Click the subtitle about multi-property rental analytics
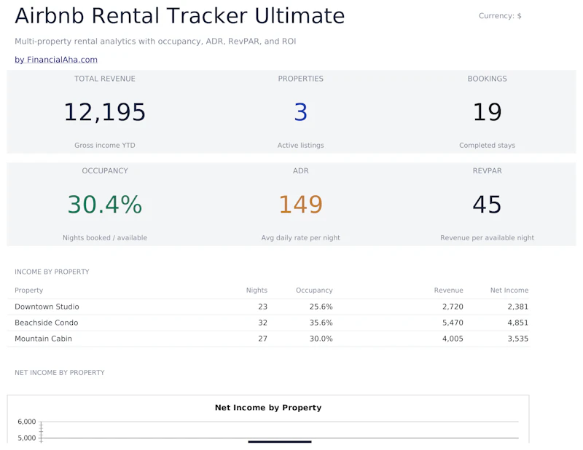The height and width of the screenshot is (450, 583). tap(155, 42)
